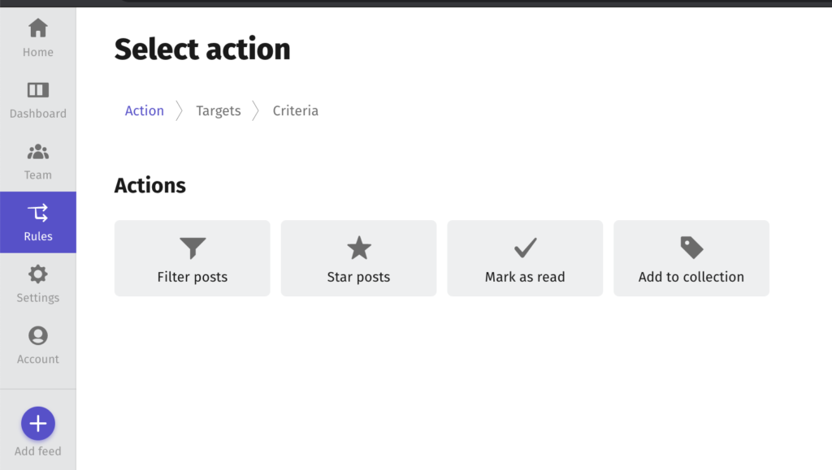Pick the Add to collection tag icon
Viewport: 832px width, 470px height.
[x=691, y=248]
